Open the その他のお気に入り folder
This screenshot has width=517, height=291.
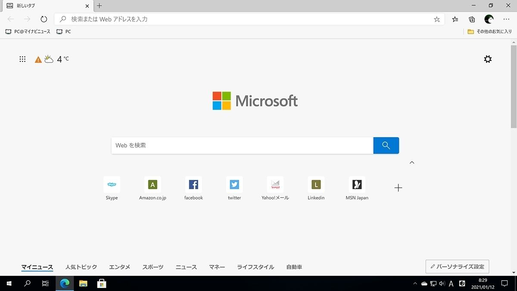coord(489,31)
